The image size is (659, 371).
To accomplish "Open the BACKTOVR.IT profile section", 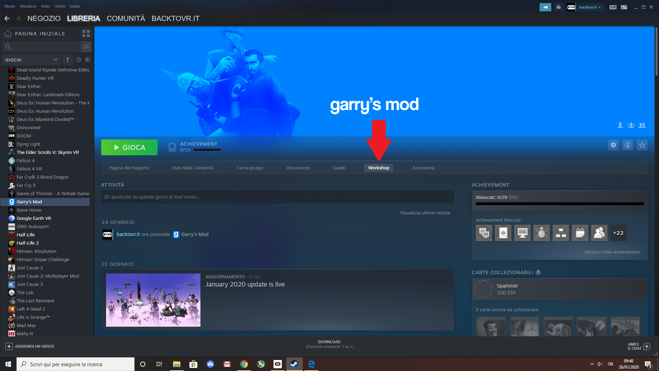I will tap(175, 19).
